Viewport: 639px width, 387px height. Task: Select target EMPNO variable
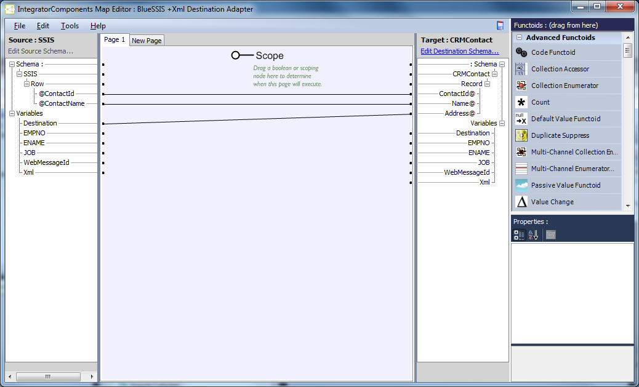click(479, 143)
